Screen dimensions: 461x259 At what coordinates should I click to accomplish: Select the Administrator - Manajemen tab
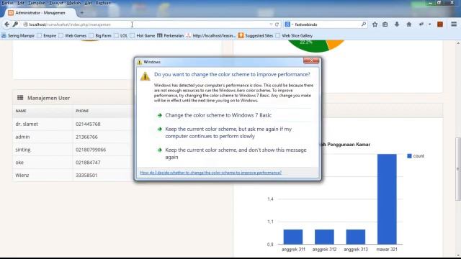coord(40,13)
